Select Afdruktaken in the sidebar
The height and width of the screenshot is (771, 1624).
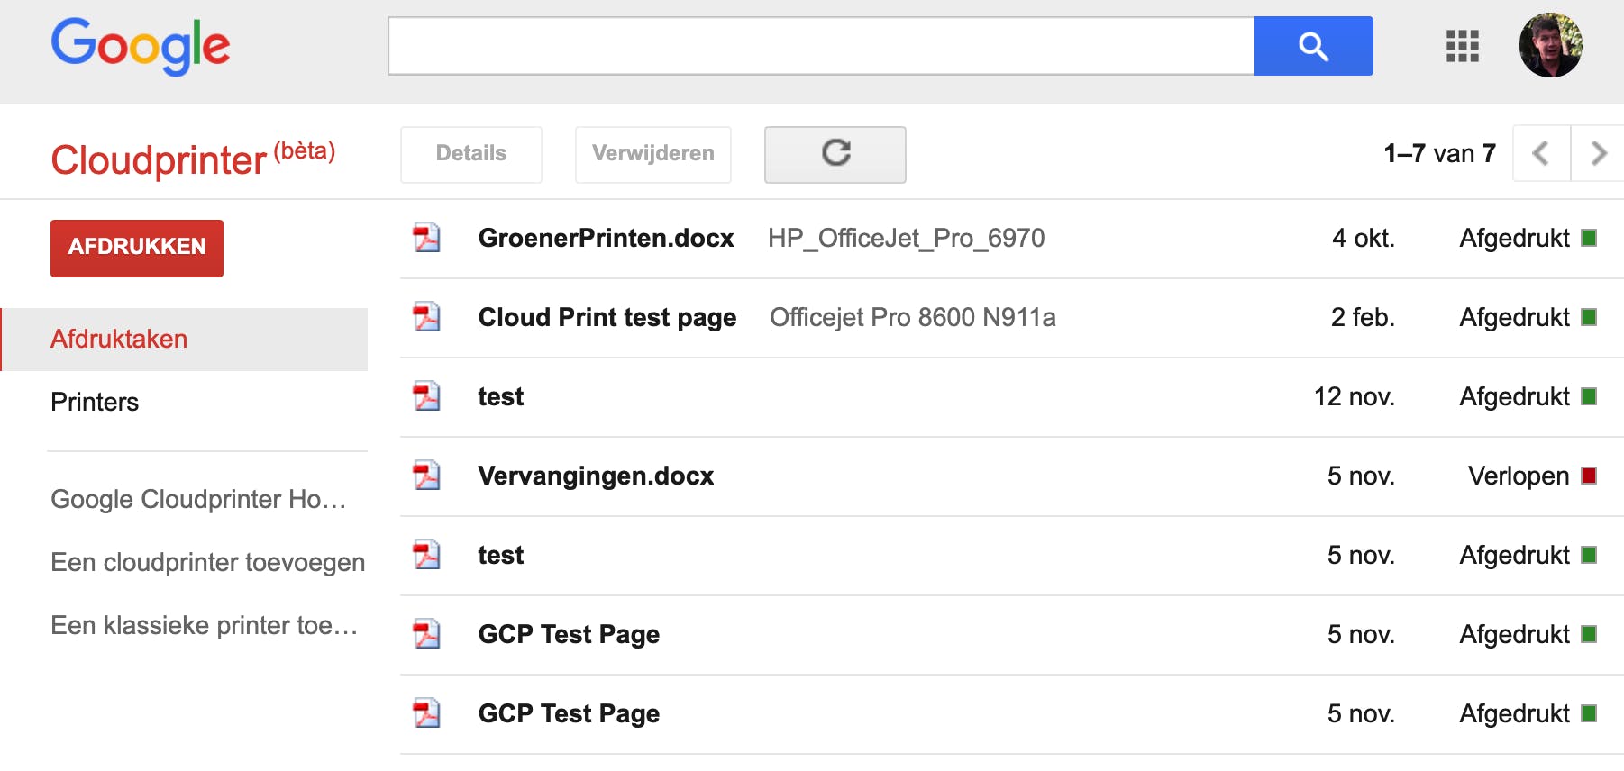[119, 340]
